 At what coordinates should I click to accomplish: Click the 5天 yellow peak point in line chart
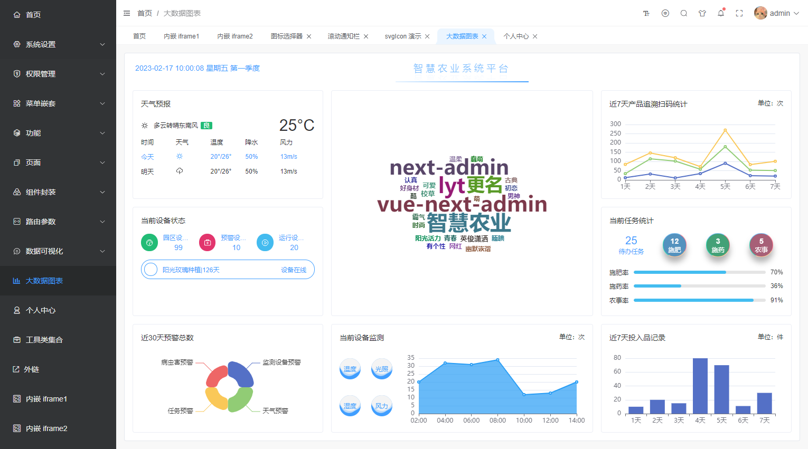[x=725, y=130]
